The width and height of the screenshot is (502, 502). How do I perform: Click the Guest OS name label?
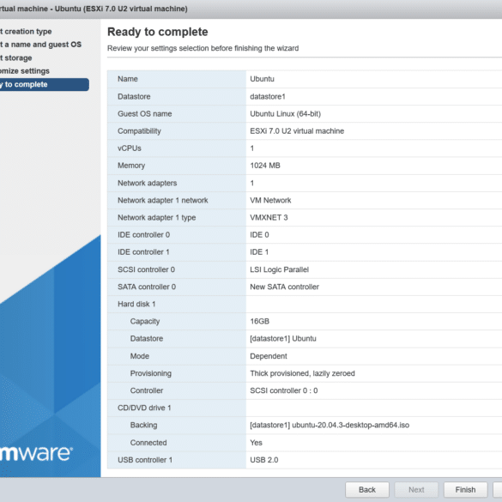(144, 114)
